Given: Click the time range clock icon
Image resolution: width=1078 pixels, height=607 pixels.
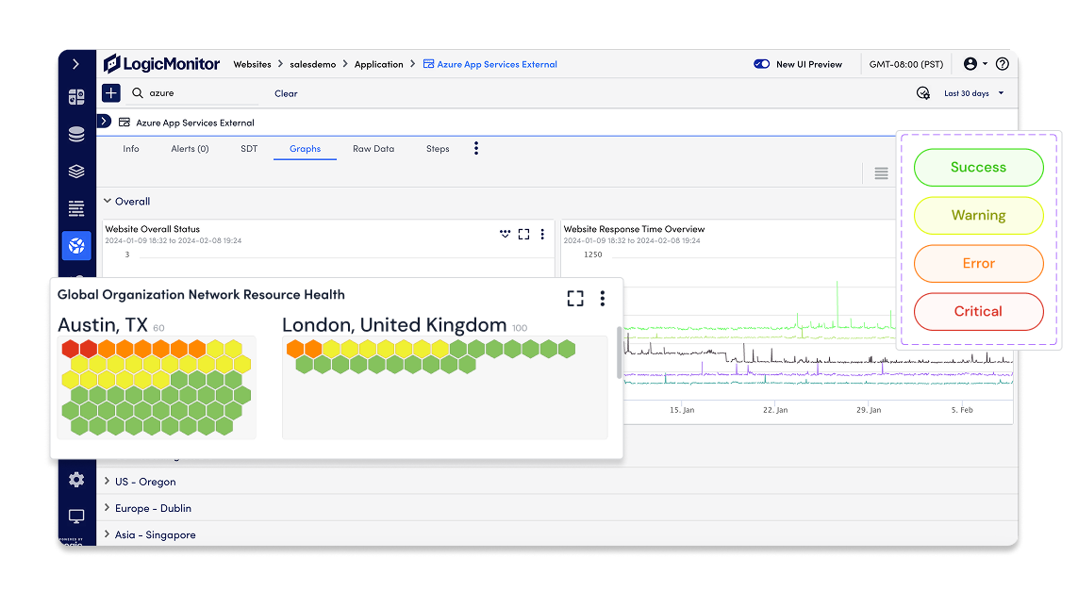Looking at the screenshot, I should 923,92.
